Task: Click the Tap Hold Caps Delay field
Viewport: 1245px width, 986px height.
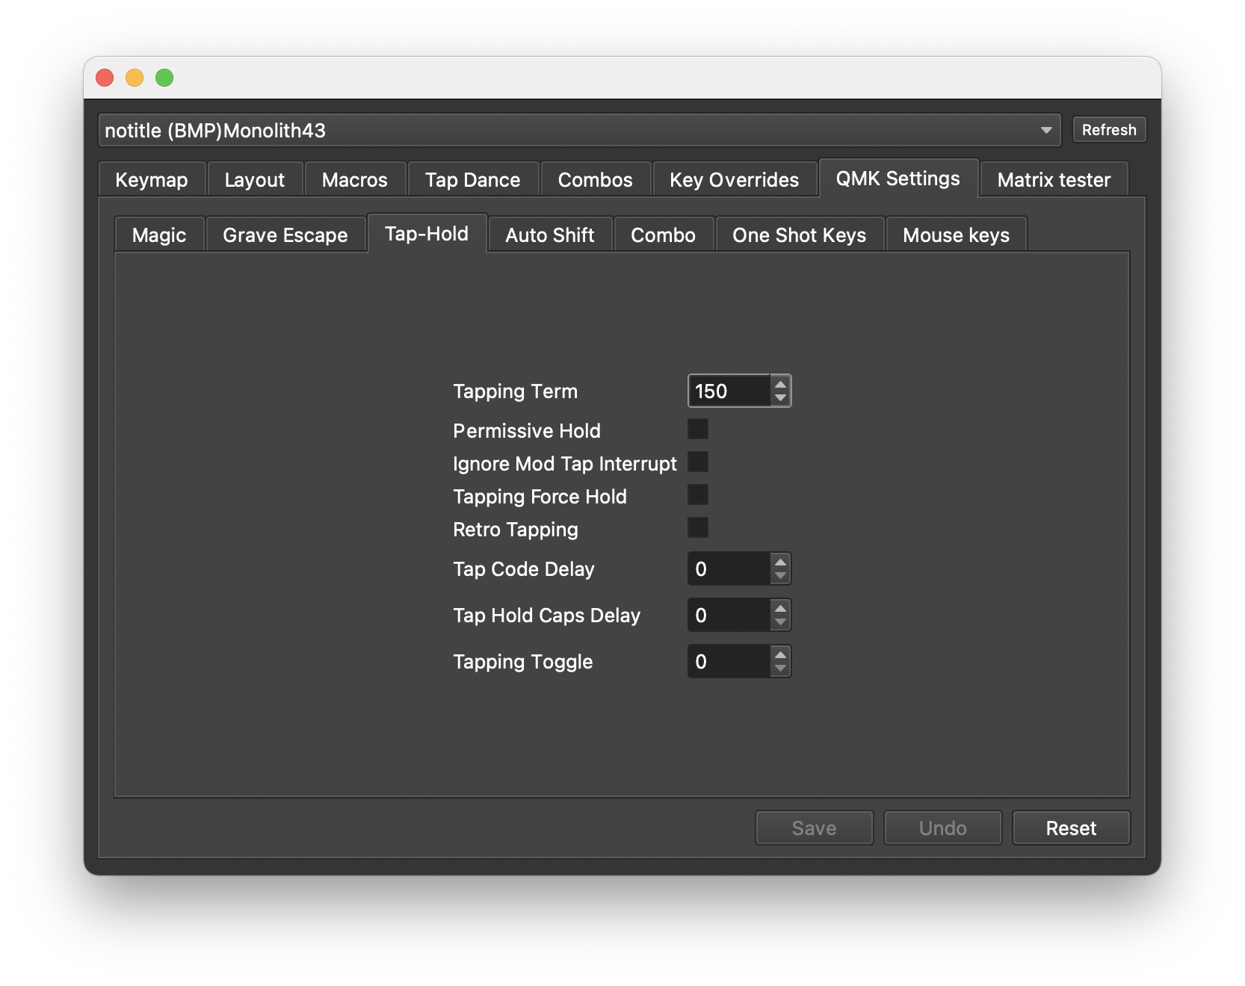Action: coord(729,616)
